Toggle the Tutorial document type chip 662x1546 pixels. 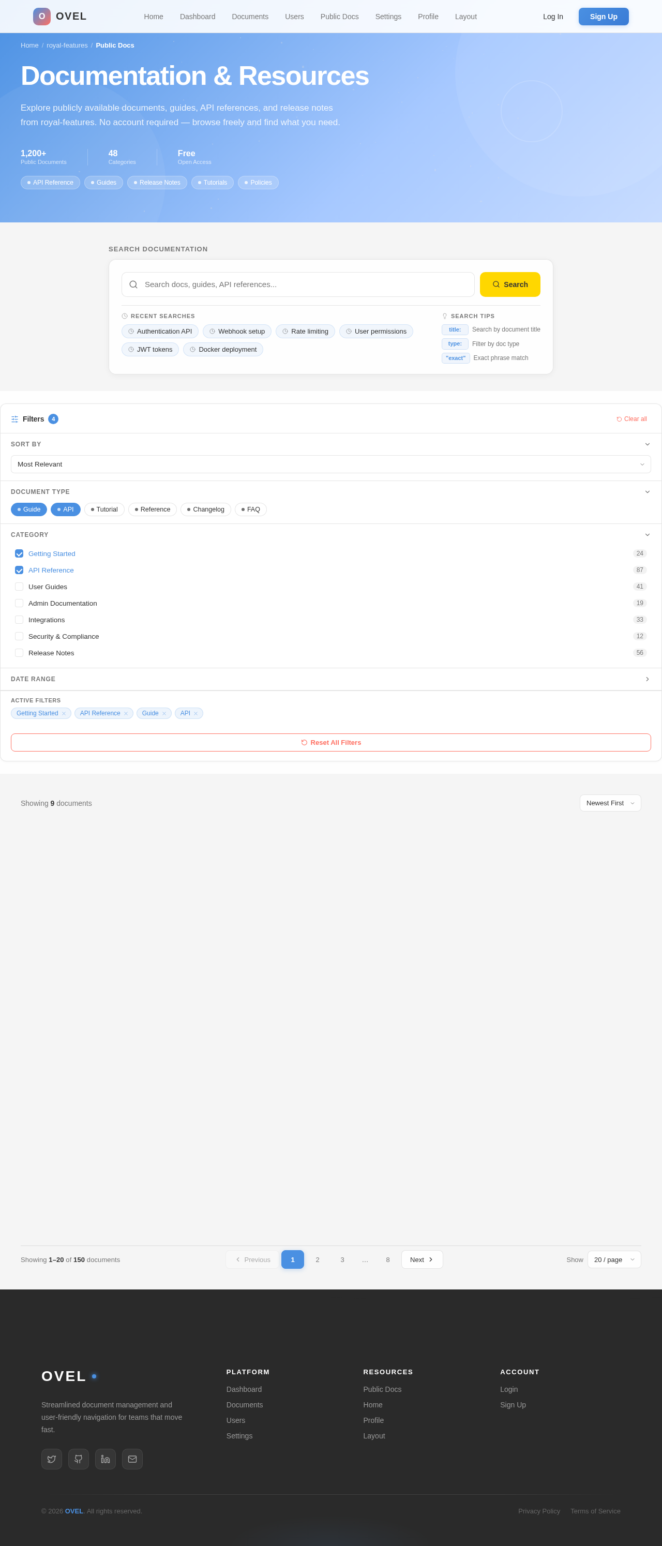(104, 509)
